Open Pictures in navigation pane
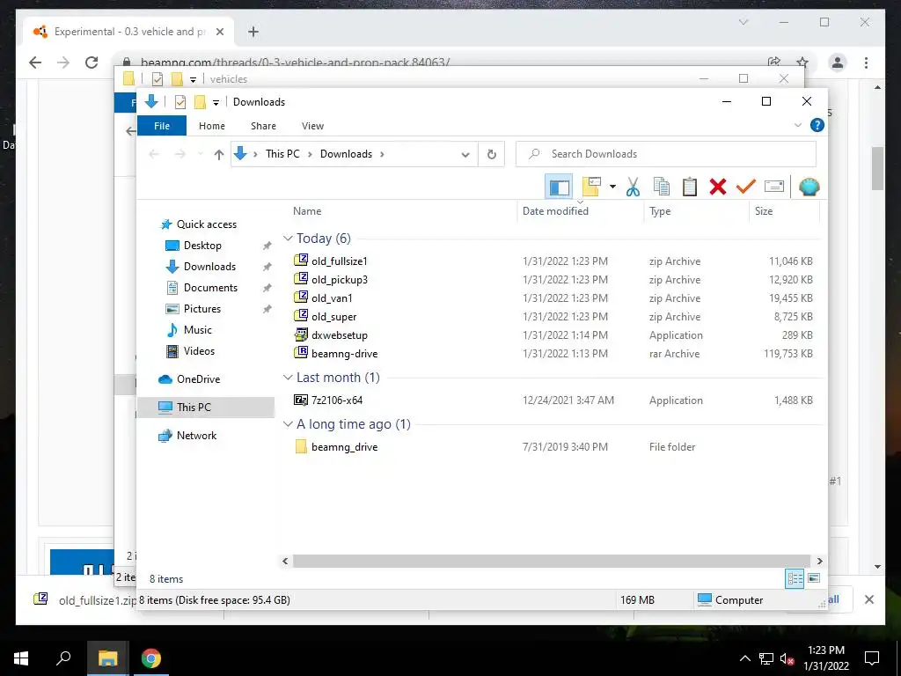The image size is (901, 676). tap(201, 309)
